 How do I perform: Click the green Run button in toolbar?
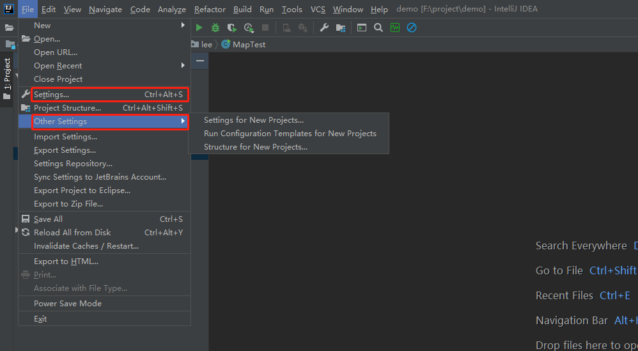pyautogui.click(x=199, y=27)
